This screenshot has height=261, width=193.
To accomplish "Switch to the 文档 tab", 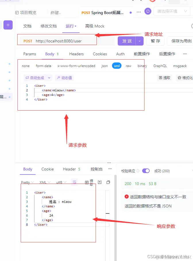I will pos(27,26).
